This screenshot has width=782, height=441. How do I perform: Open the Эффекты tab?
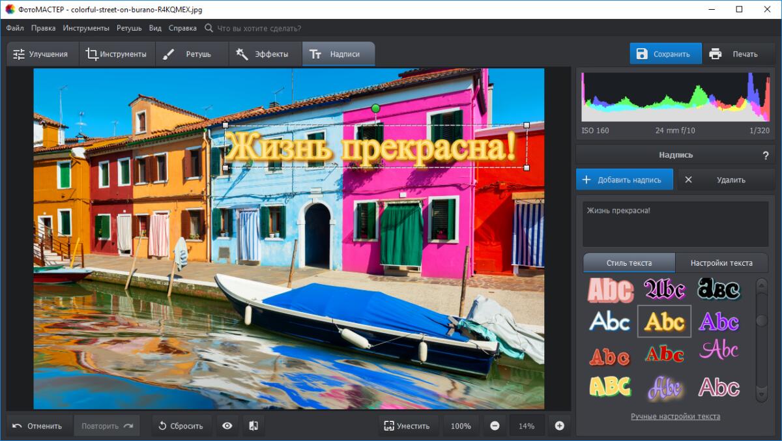(265, 54)
